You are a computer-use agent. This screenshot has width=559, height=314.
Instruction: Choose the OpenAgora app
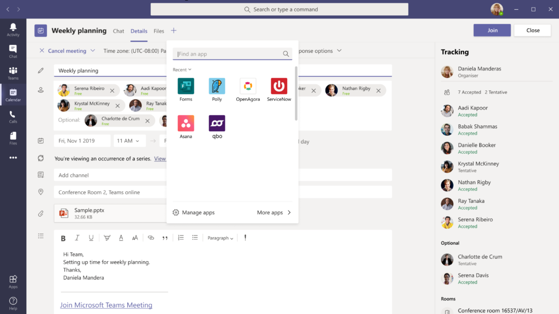click(x=248, y=87)
